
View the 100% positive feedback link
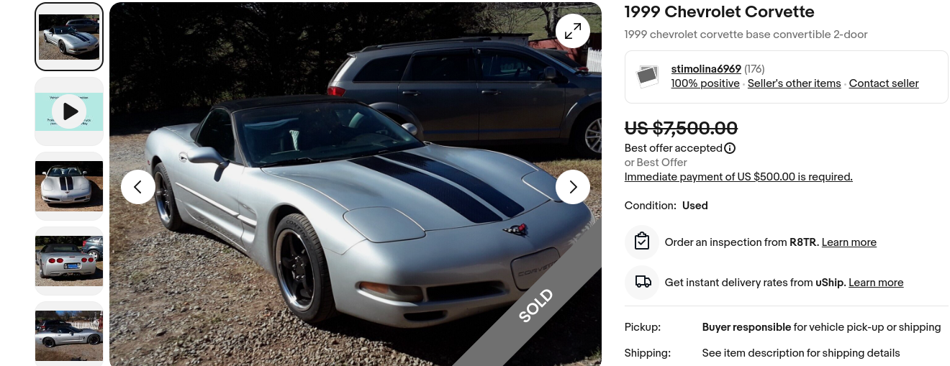705,83
